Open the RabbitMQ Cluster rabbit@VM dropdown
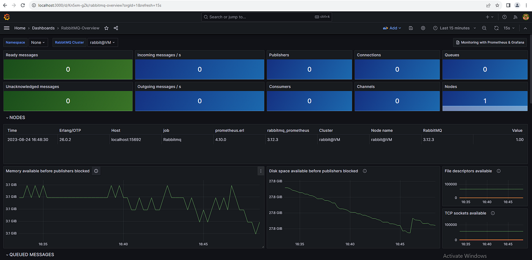Viewport: 532px width, 260px height. pyautogui.click(x=103, y=43)
